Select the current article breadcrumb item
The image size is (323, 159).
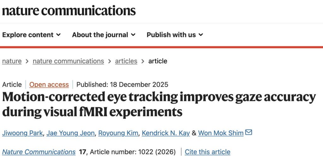tap(158, 61)
